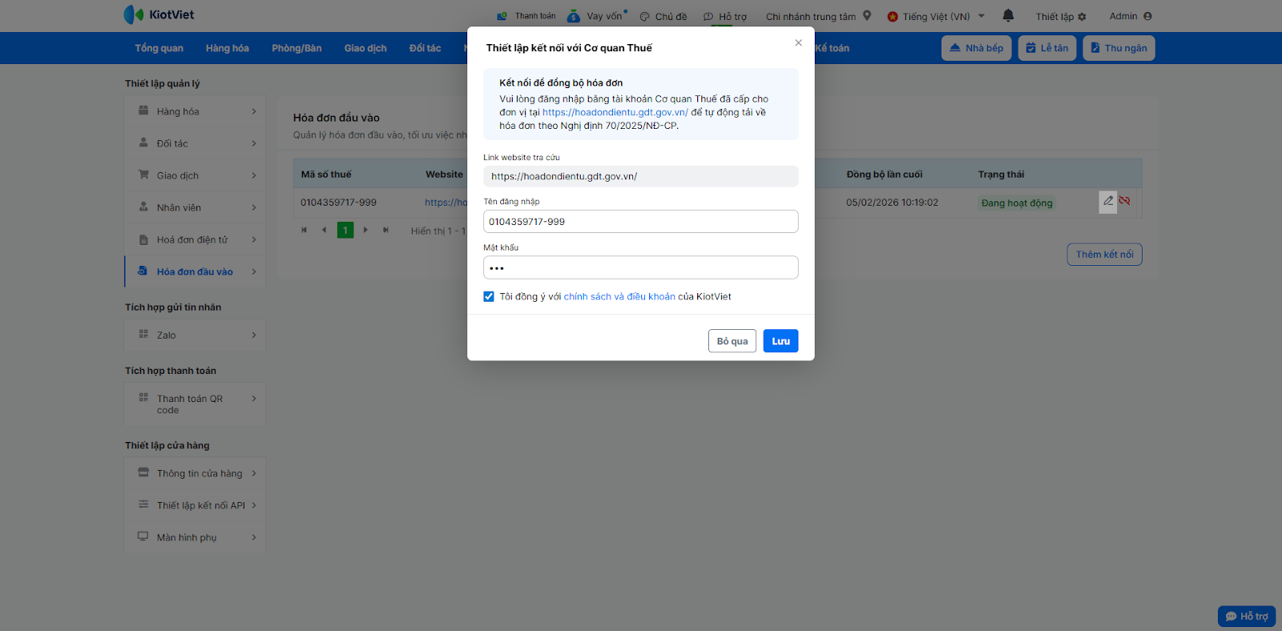The height and width of the screenshot is (631, 1282).
Task: Expand Thiết lập kết nối API item
Action: 196,505
